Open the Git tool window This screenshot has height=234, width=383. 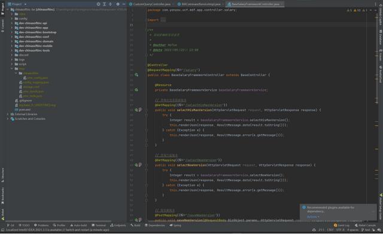[11, 225]
